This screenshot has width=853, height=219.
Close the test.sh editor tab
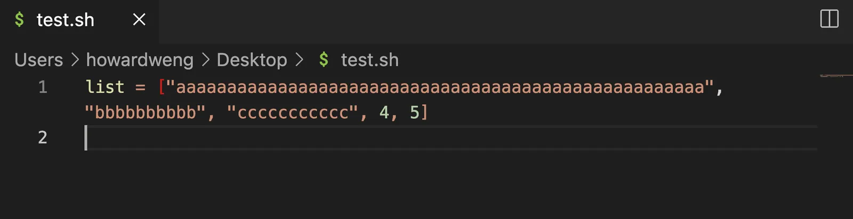tap(139, 20)
